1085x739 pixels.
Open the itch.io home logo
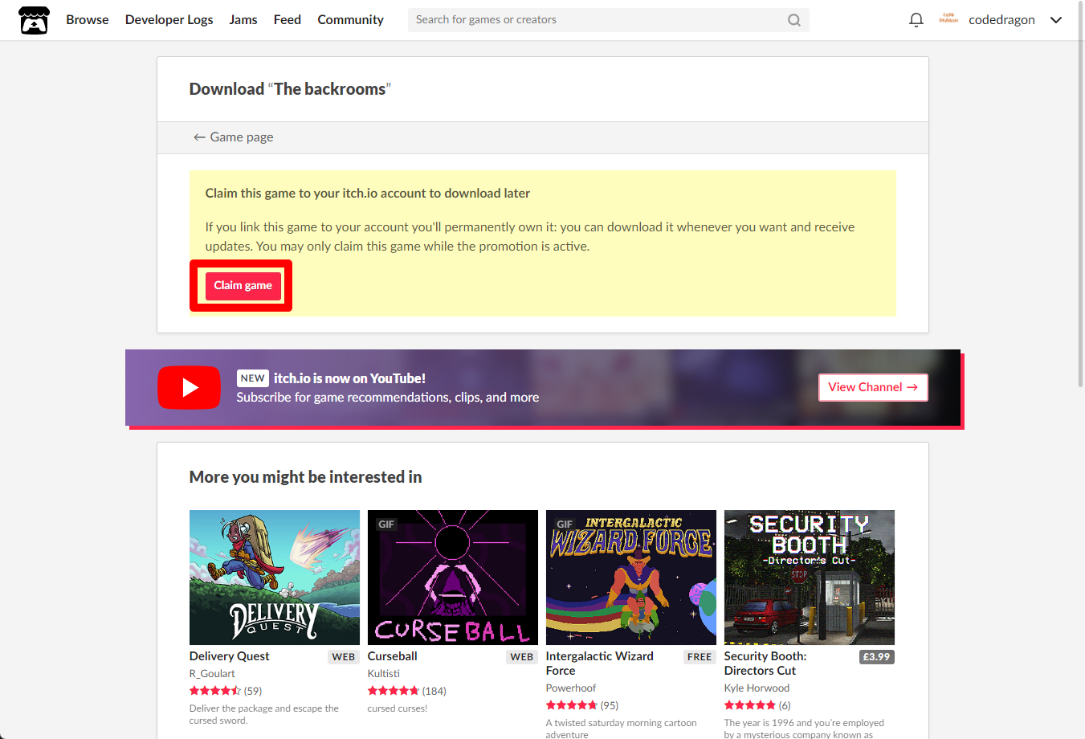click(x=35, y=20)
